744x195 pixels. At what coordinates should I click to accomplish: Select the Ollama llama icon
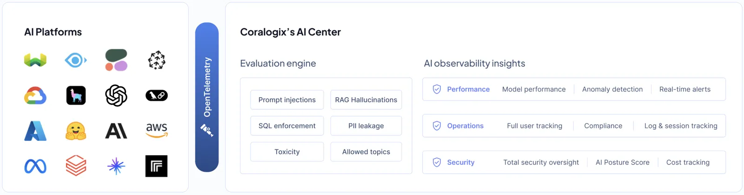[x=76, y=95]
